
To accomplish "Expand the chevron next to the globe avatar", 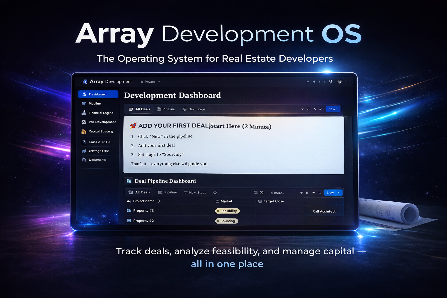I will 347,82.
